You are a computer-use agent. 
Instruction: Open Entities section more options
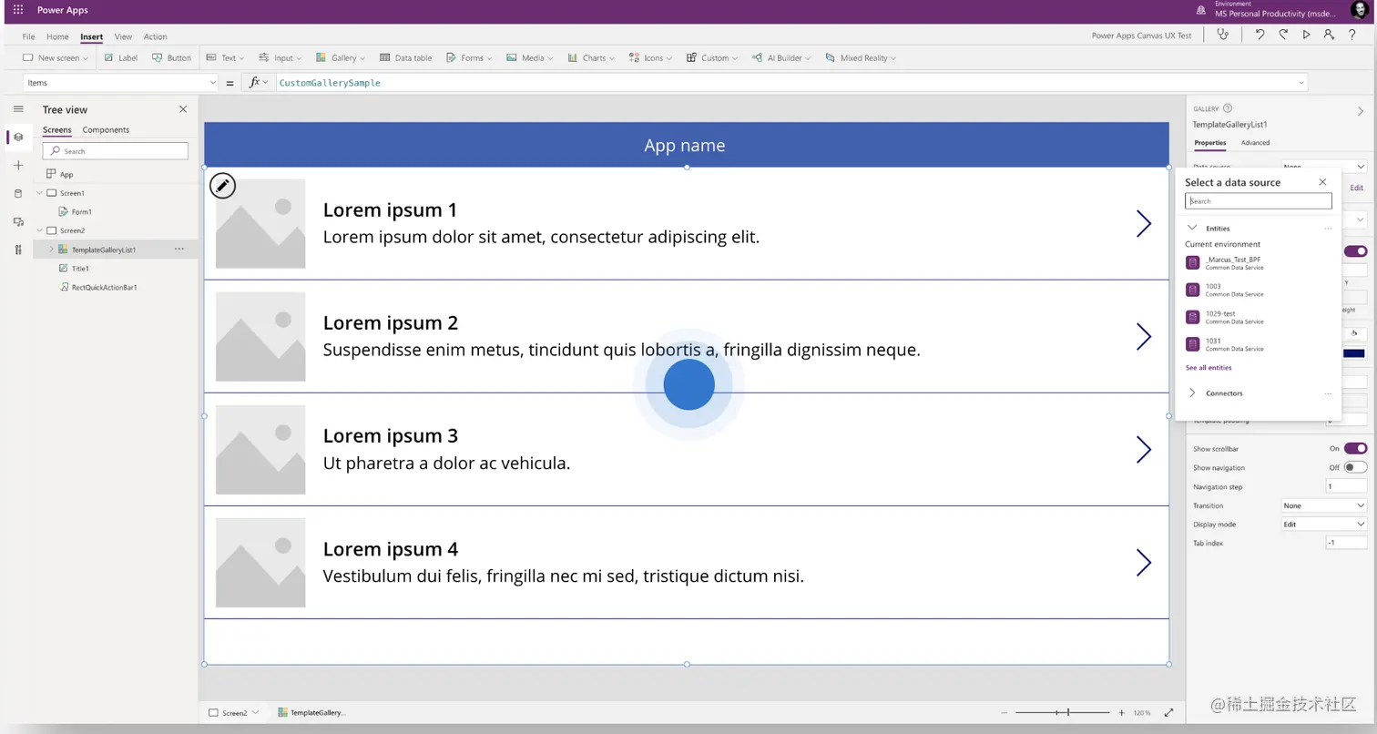pyautogui.click(x=1328, y=229)
